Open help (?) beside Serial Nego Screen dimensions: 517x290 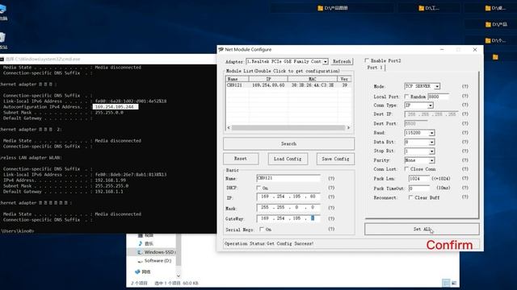coord(331,229)
